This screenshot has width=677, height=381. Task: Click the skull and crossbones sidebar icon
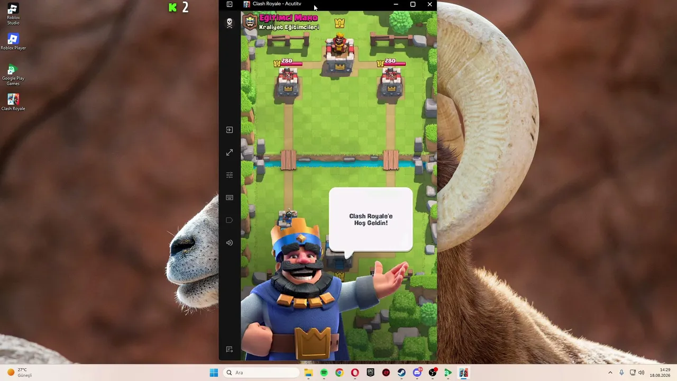[x=230, y=23]
